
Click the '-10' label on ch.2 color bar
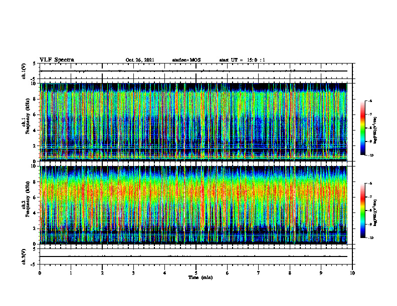370,238
